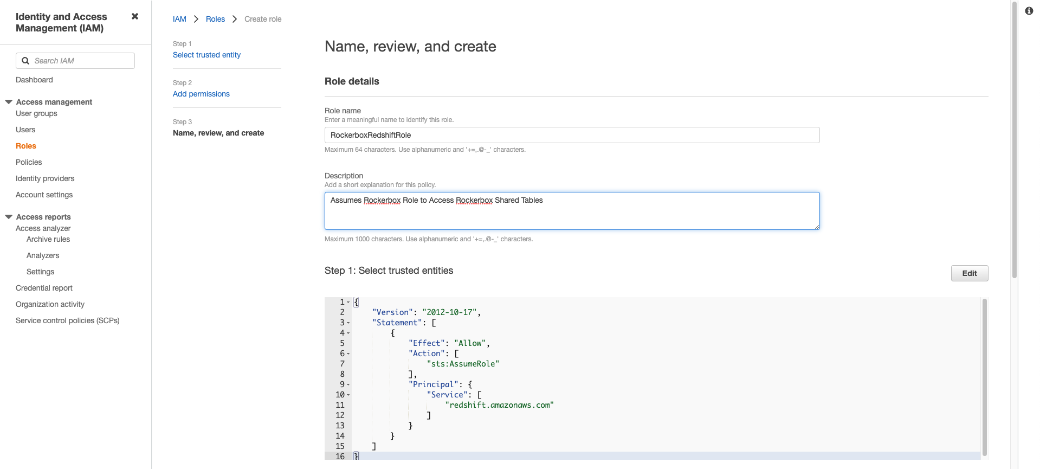Open the info panel icon
The image size is (1040, 469).
point(1029,11)
